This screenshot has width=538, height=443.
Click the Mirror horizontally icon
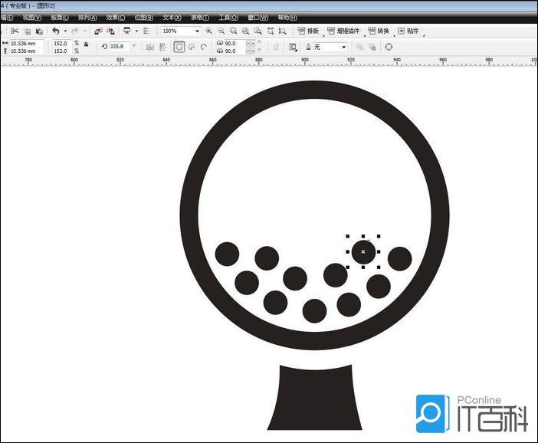[x=150, y=48]
